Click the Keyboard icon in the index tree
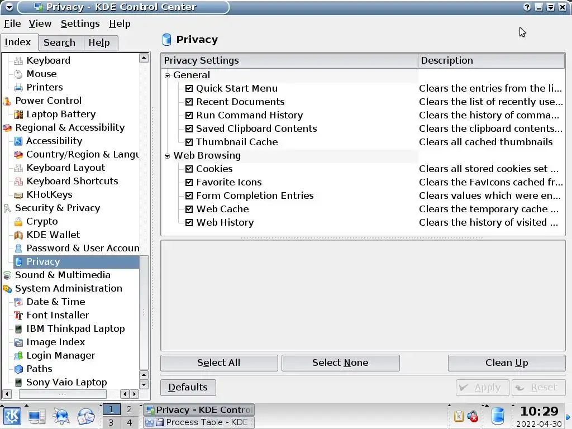 click(18, 60)
